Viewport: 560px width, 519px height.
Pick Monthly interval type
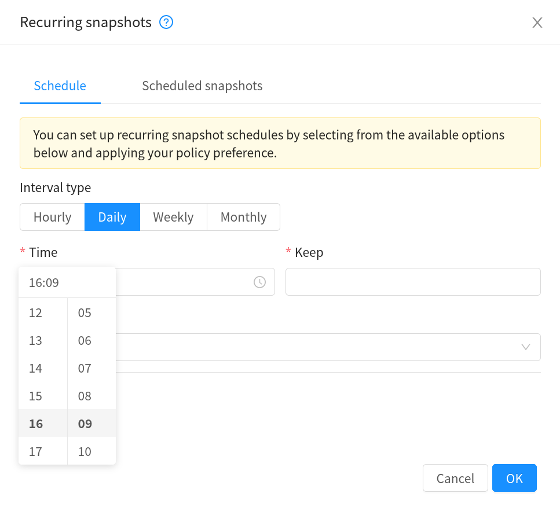tap(243, 217)
